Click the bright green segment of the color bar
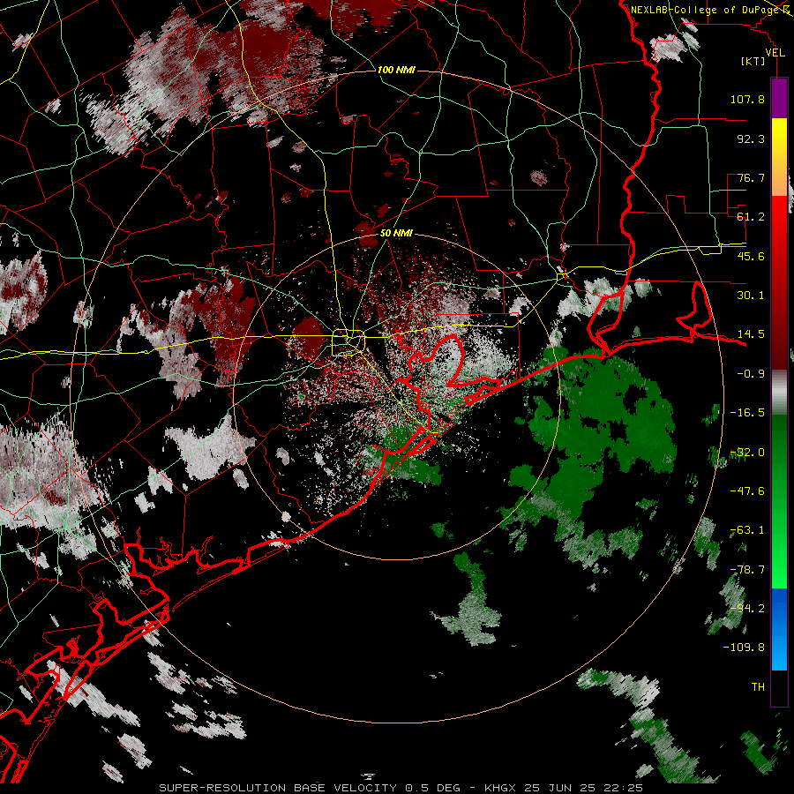The width and height of the screenshot is (794, 794). (779, 562)
